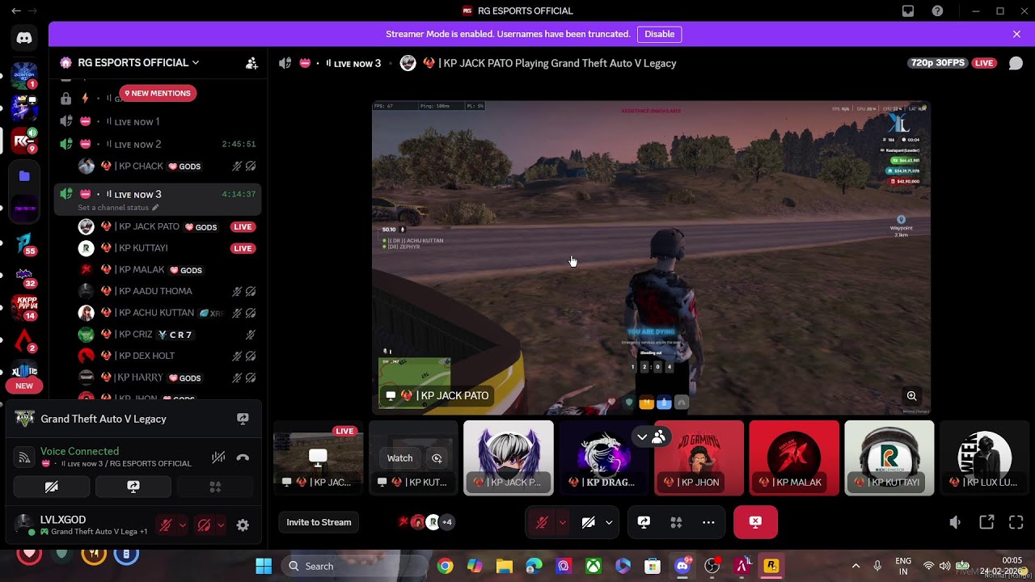Open the server with 55 notification badge
This screenshot has height=582, width=1035.
pyautogui.click(x=24, y=242)
